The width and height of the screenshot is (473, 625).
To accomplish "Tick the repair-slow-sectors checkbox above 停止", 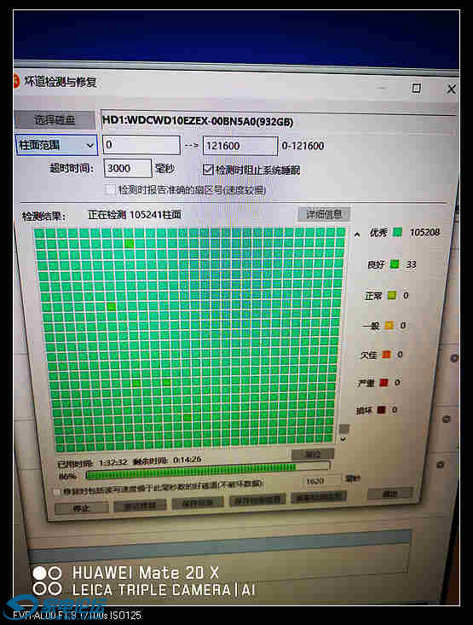I will pyautogui.click(x=57, y=492).
